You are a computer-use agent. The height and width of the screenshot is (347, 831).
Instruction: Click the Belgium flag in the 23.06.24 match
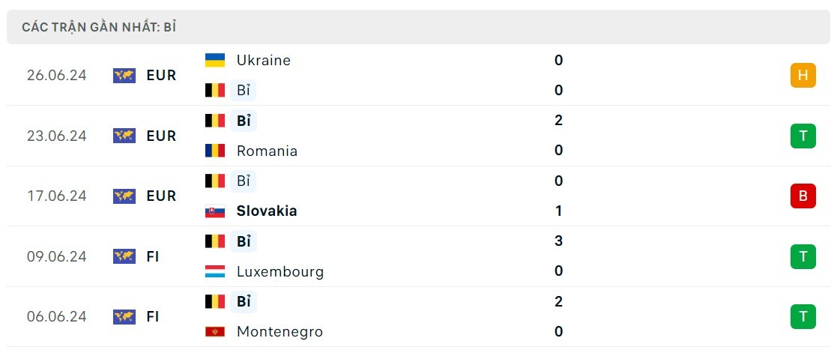(214, 120)
